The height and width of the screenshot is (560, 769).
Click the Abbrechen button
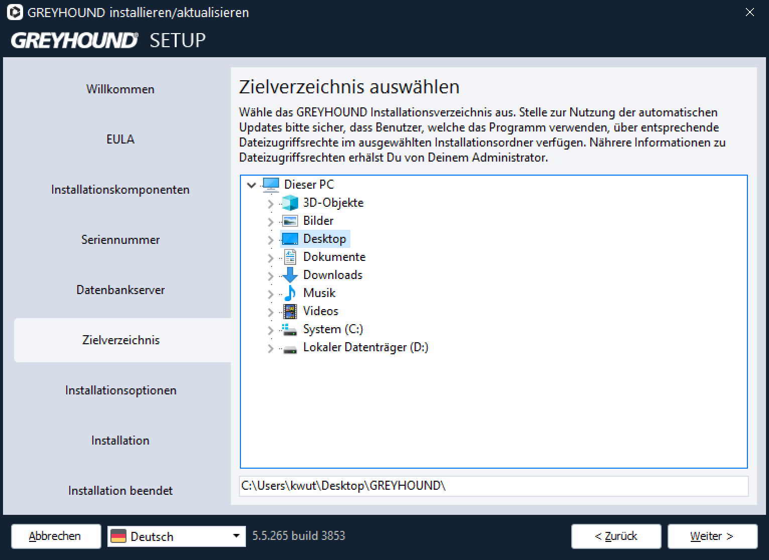(x=56, y=536)
